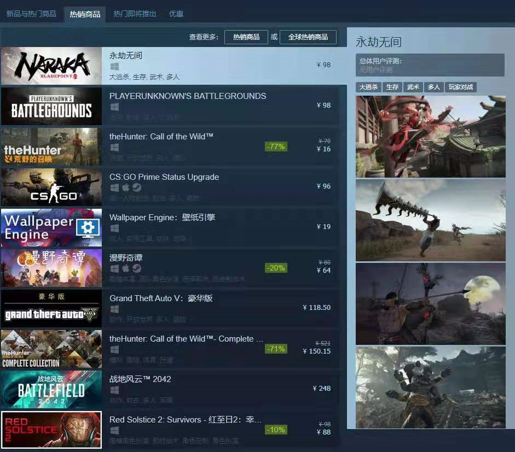Image resolution: width=515 pixels, height=452 pixels.
Task: Open the giant spiked sword screenshot
Action: point(431,220)
